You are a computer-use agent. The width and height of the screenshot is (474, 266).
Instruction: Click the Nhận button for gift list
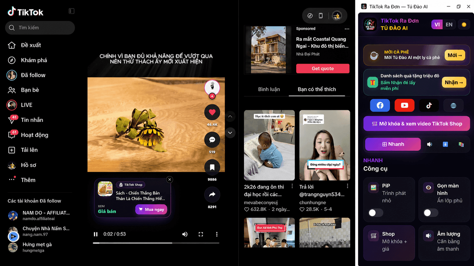point(454,82)
